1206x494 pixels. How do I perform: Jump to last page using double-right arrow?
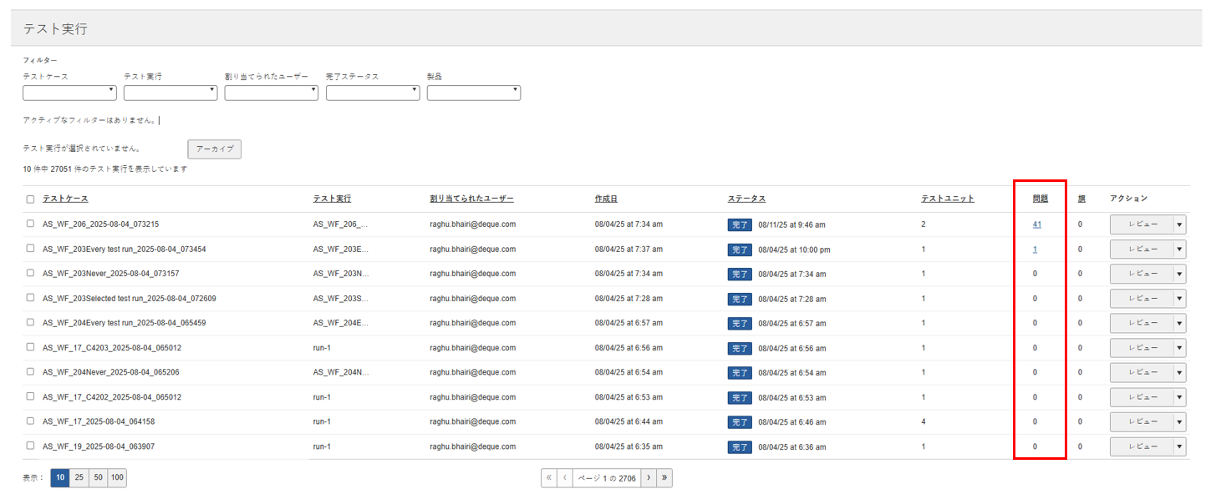coord(664,477)
